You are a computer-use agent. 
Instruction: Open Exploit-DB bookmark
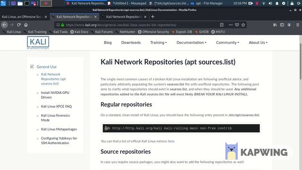(x=182, y=32)
